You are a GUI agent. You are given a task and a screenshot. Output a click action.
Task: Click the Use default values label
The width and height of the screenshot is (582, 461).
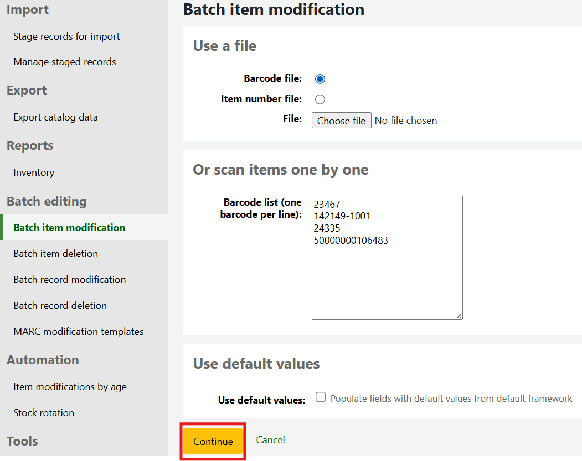pyautogui.click(x=261, y=400)
